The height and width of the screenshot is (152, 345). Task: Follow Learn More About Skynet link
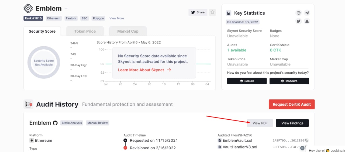144,70
